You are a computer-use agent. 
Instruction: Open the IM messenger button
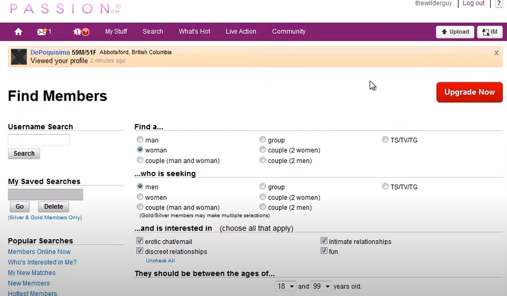tap(490, 32)
